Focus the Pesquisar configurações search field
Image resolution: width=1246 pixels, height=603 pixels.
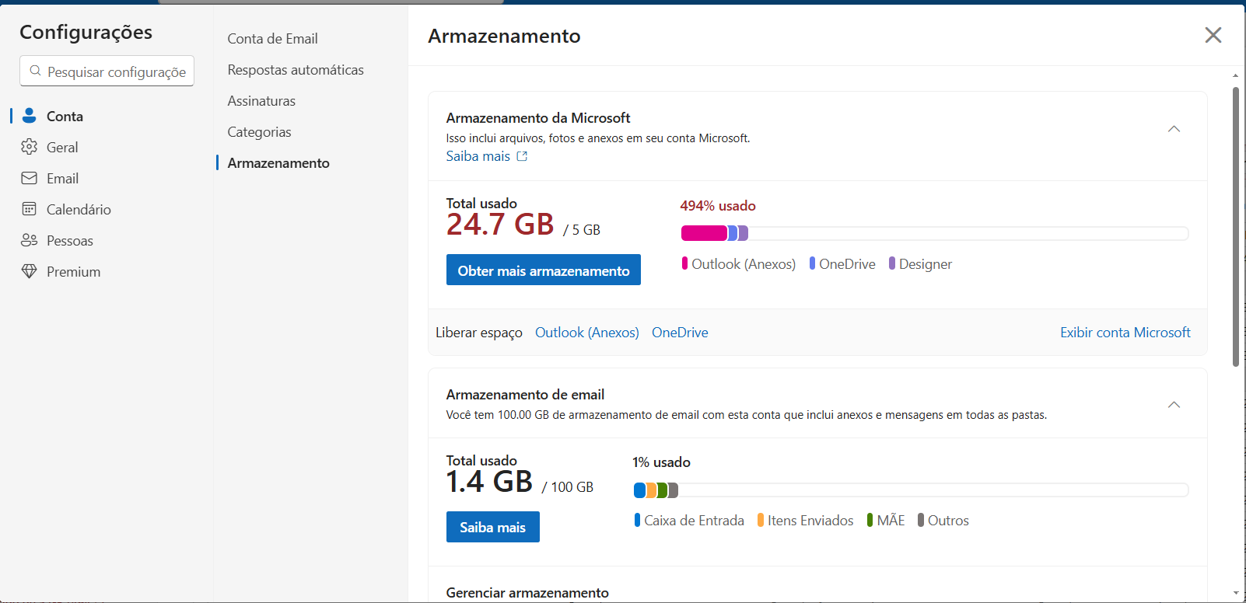(107, 71)
